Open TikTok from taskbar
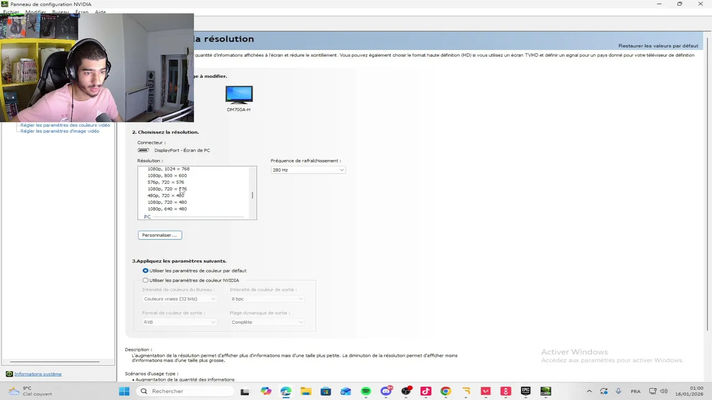The width and height of the screenshot is (712, 400). [426, 391]
